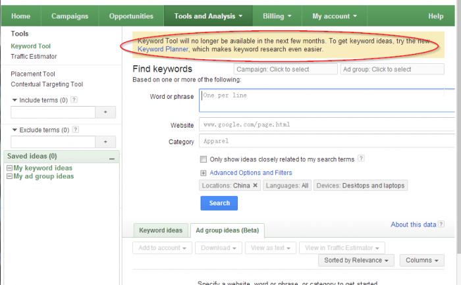Open help icon next to About this data
The width and height of the screenshot is (461, 285).
click(x=441, y=224)
